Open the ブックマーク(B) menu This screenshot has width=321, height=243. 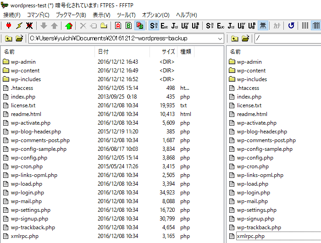click(71, 15)
